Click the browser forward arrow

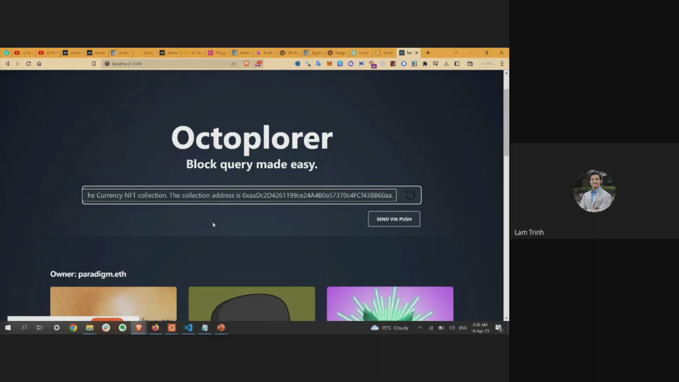(x=18, y=64)
